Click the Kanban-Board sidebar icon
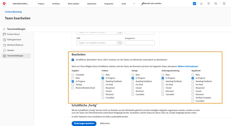The width and height of the screenshot is (231, 126). tap(4, 34)
